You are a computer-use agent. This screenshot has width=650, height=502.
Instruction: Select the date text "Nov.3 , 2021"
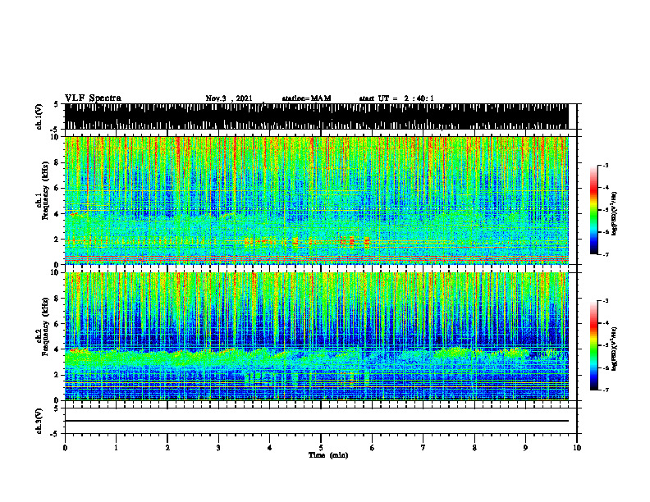pyautogui.click(x=229, y=98)
